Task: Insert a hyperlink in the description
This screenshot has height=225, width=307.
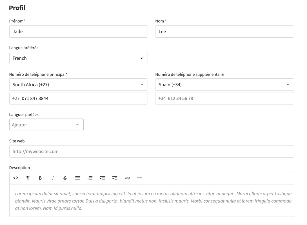Action: [x=127, y=178]
